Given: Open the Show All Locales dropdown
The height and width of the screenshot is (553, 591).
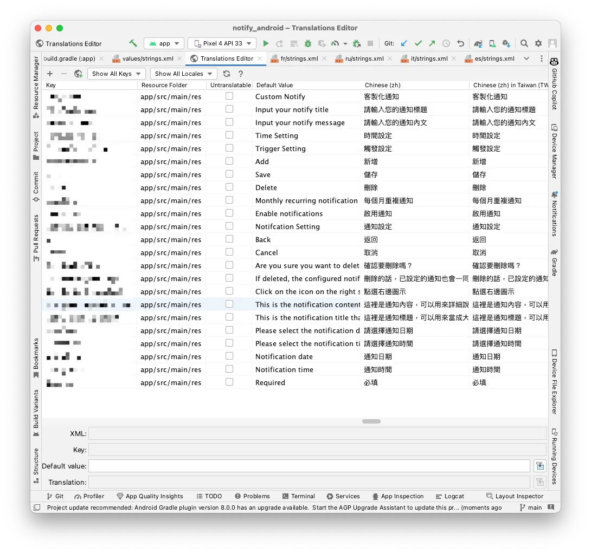Looking at the screenshot, I should click(182, 74).
